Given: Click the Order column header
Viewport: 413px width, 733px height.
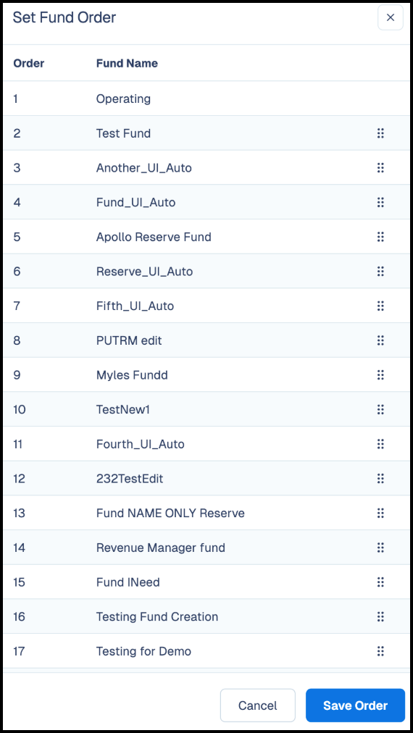Looking at the screenshot, I should pos(28,63).
